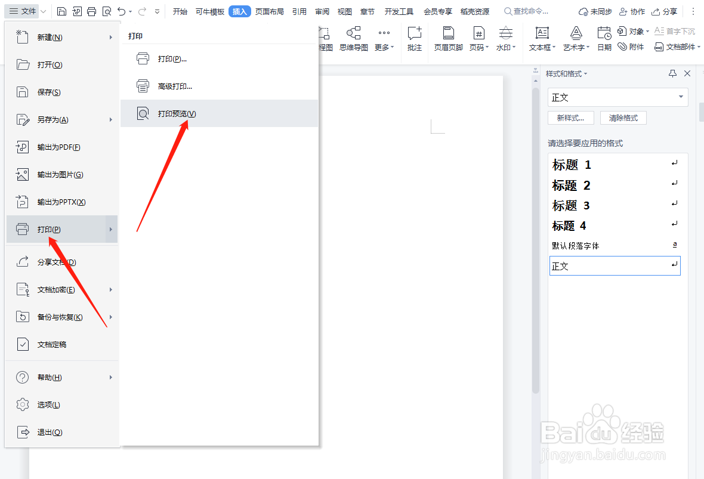Select 高级打印... in the print submenu
This screenshot has width=704, height=479.
[x=219, y=86]
